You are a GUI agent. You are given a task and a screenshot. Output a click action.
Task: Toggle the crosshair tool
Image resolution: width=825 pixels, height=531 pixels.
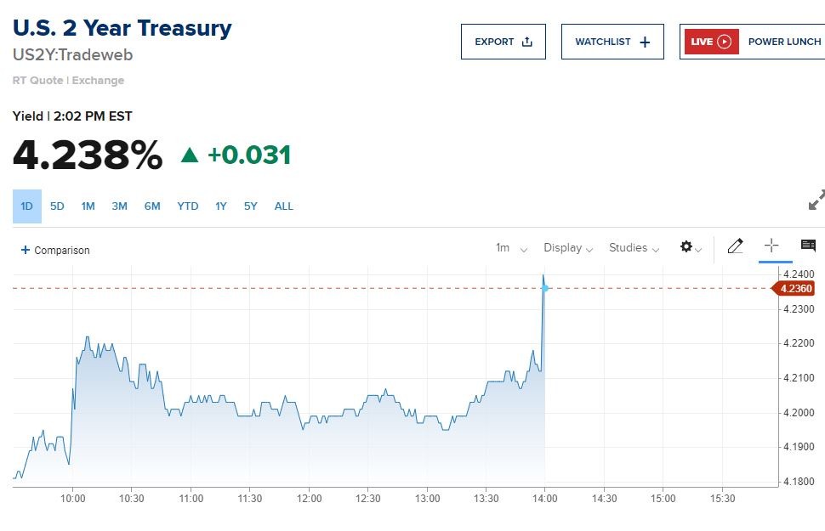771,246
